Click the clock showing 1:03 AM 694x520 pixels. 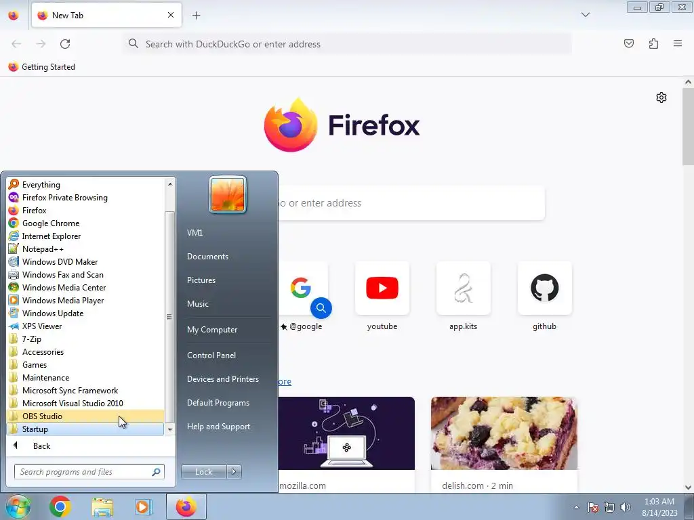click(659, 502)
